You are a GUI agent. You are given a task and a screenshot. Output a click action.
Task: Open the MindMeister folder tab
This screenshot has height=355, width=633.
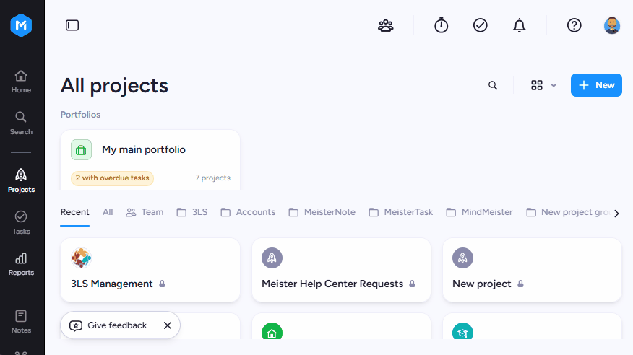click(x=479, y=212)
